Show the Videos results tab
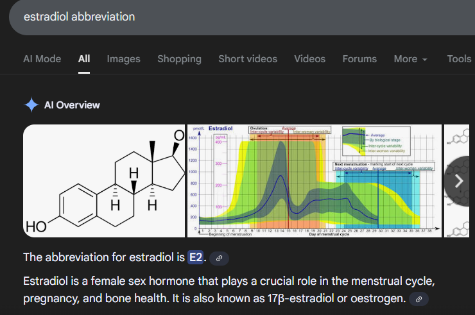This screenshot has width=475, height=315. click(x=309, y=59)
